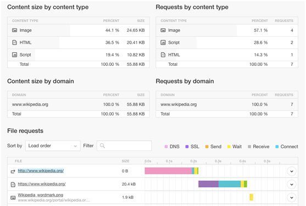The width and height of the screenshot is (306, 206).
Task: Click the HTML icon in requests by content type
Action: (x=163, y=55)
